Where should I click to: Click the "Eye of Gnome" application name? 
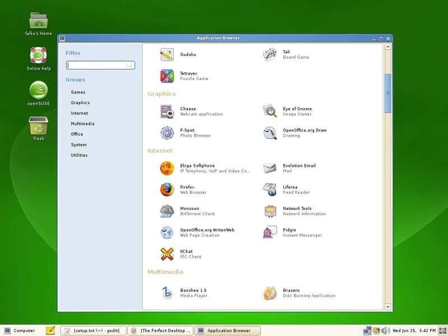coord(297,109)
